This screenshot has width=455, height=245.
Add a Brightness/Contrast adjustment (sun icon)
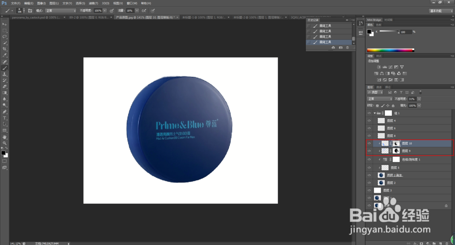[x=379, y=67]
